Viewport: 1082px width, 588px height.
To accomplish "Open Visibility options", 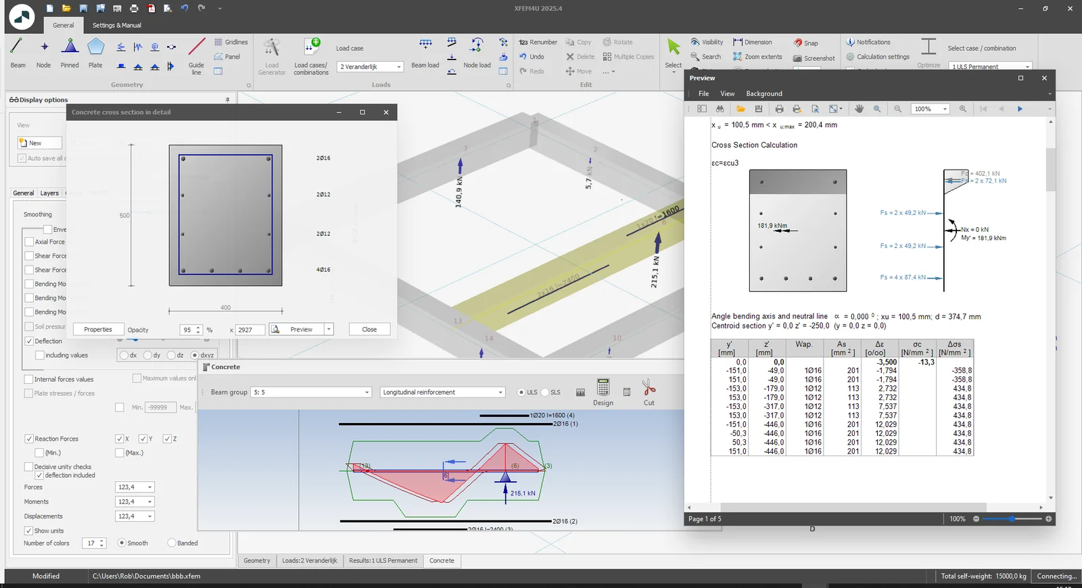I will (x=707, y=42).
